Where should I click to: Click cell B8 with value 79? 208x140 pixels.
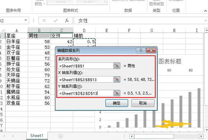[39, 75]
